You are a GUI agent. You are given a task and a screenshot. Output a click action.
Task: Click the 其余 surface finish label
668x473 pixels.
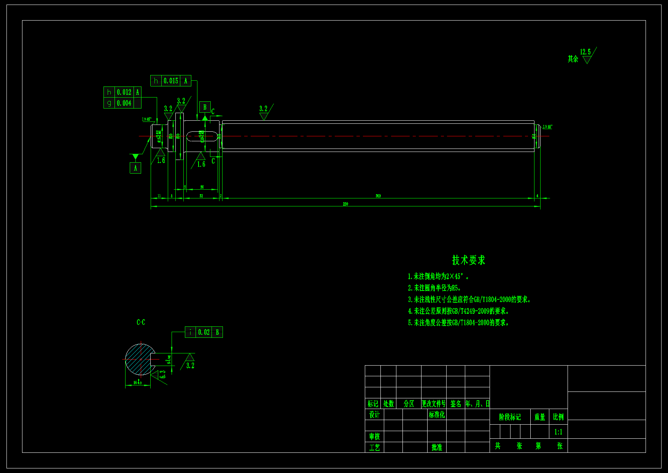coord(573,59)
